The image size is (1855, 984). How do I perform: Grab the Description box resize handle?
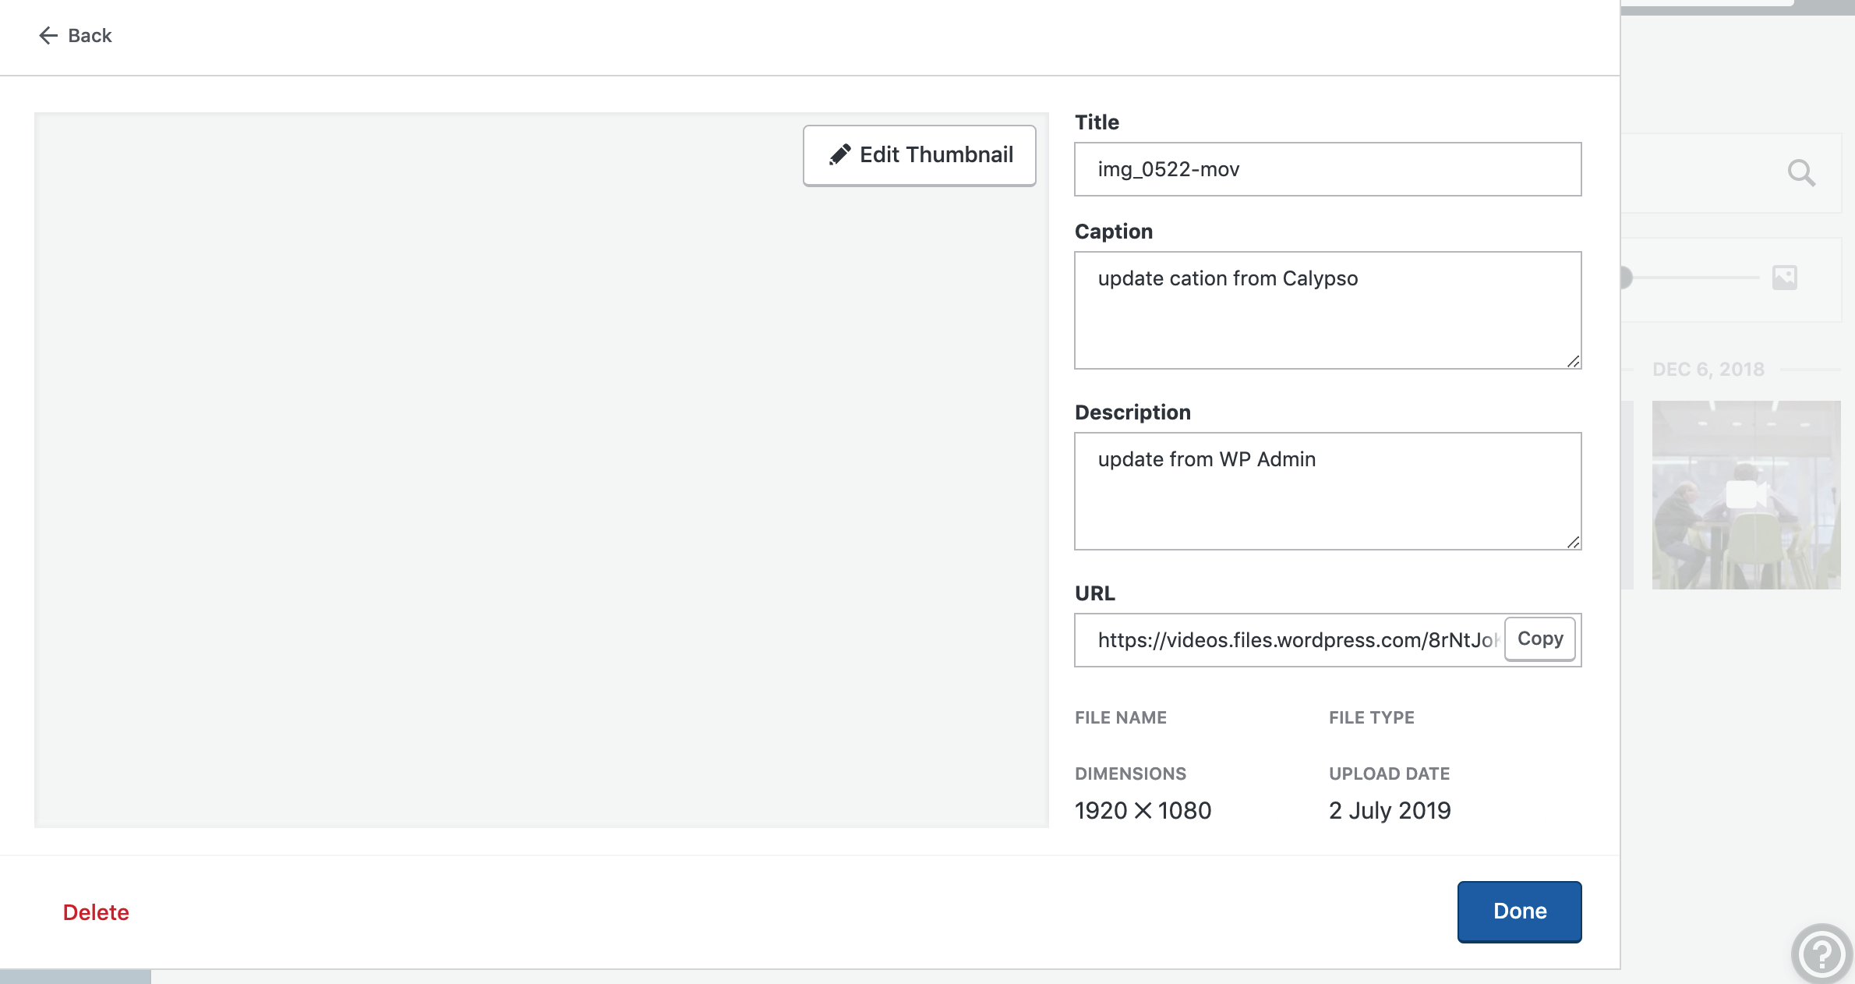point(1573,542)
